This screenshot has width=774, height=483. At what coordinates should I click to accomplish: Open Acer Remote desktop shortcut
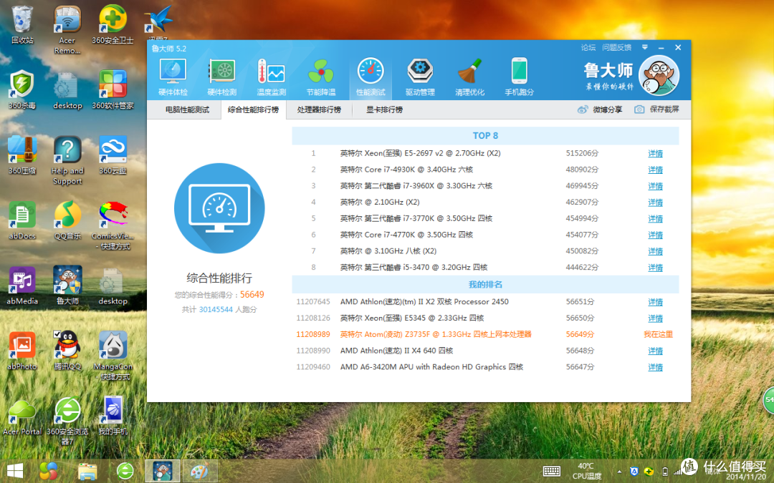67,29
